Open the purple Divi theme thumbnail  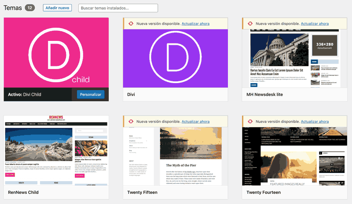175,58
